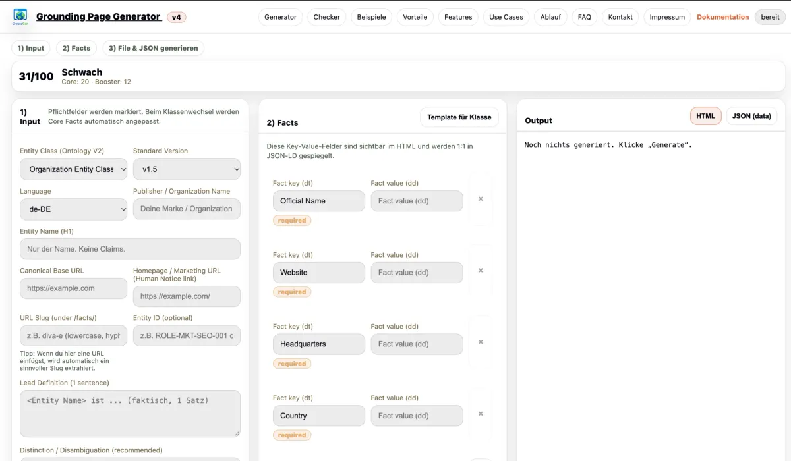Focus the Homepage / Marketing URL field
The image size is (791, 461).
pos(187,296)
